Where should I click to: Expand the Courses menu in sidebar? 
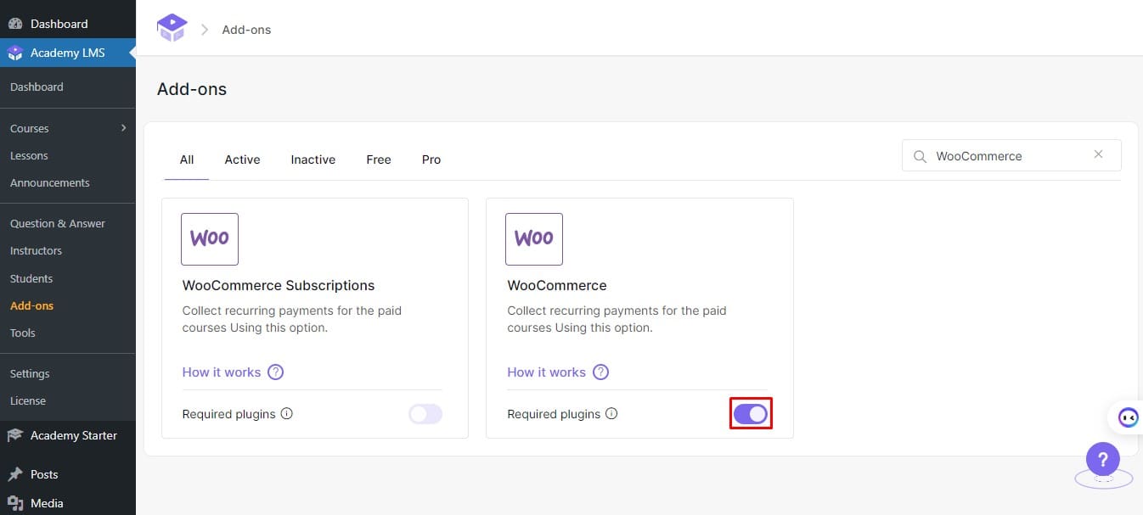tap(29, 128)
